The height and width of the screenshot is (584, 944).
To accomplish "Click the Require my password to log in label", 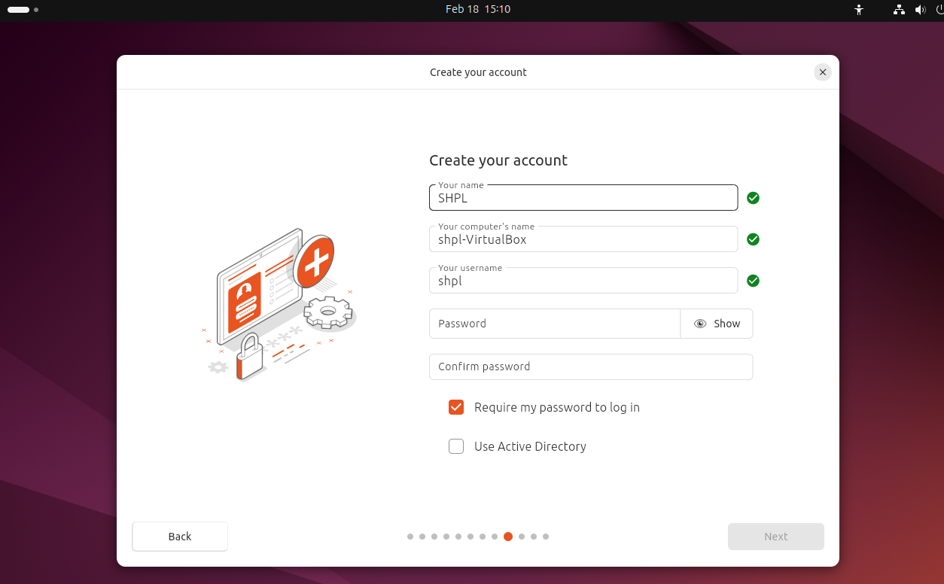I will pos(557,407).
